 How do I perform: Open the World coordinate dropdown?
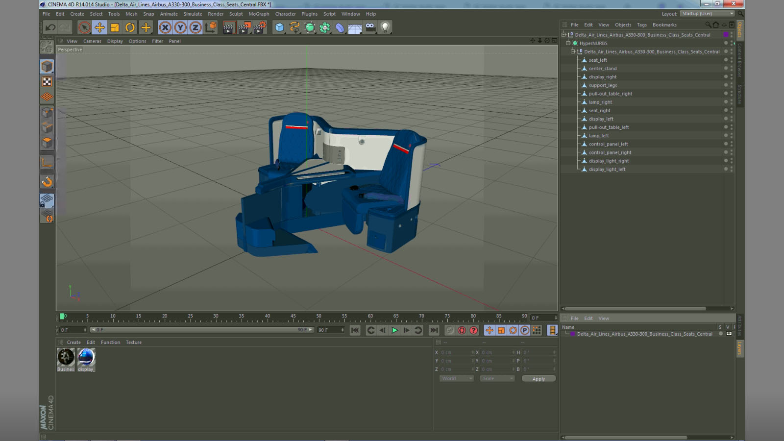point(457,379)
